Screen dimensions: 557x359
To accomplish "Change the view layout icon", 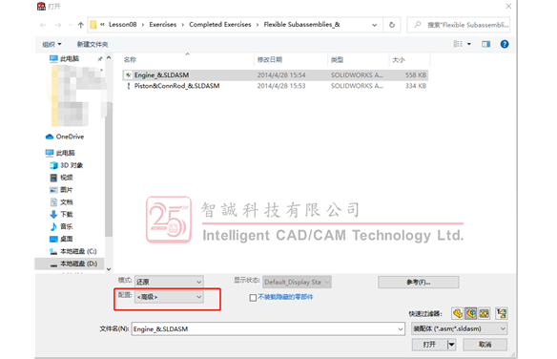I will tap(458, 44).
